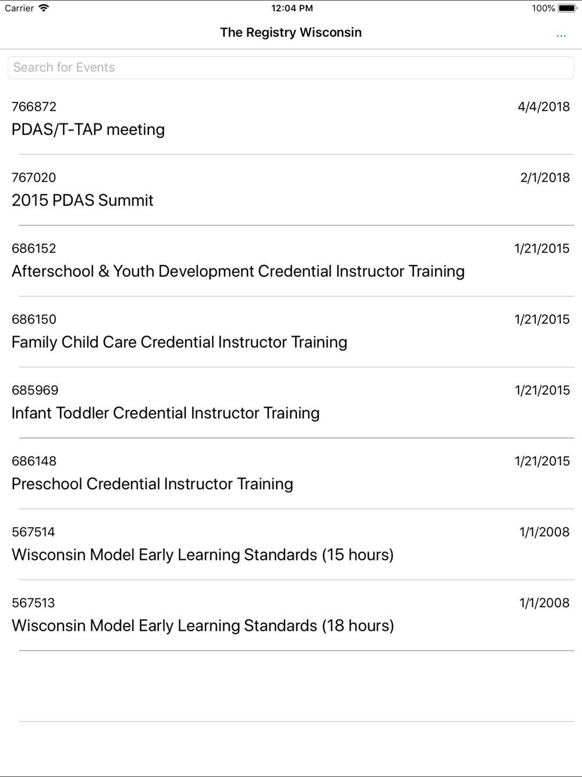Click event ID 685969

35,390
